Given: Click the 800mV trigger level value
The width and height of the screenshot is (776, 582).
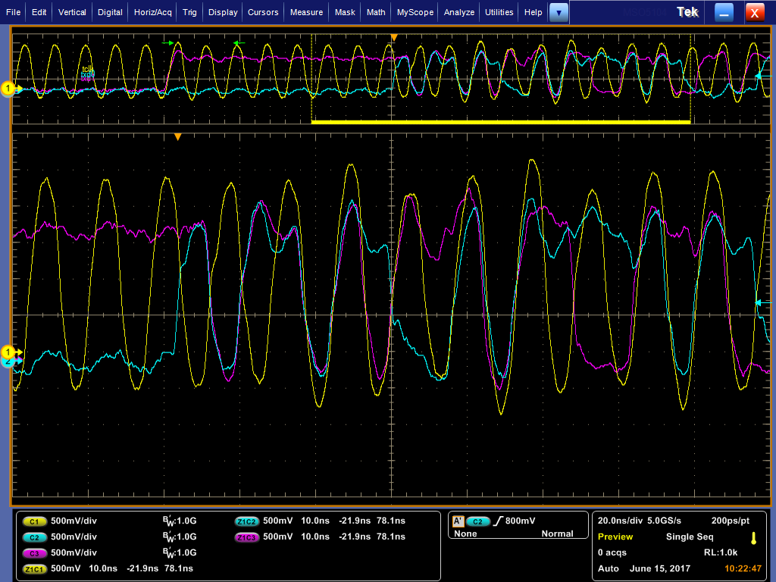Looking at the screenshot, I should coord(520,521).
